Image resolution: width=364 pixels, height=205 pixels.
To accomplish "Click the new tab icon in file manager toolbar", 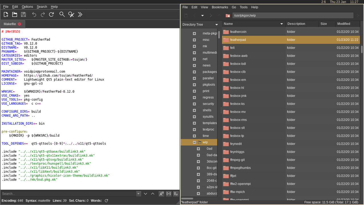I will coord(186,15).
